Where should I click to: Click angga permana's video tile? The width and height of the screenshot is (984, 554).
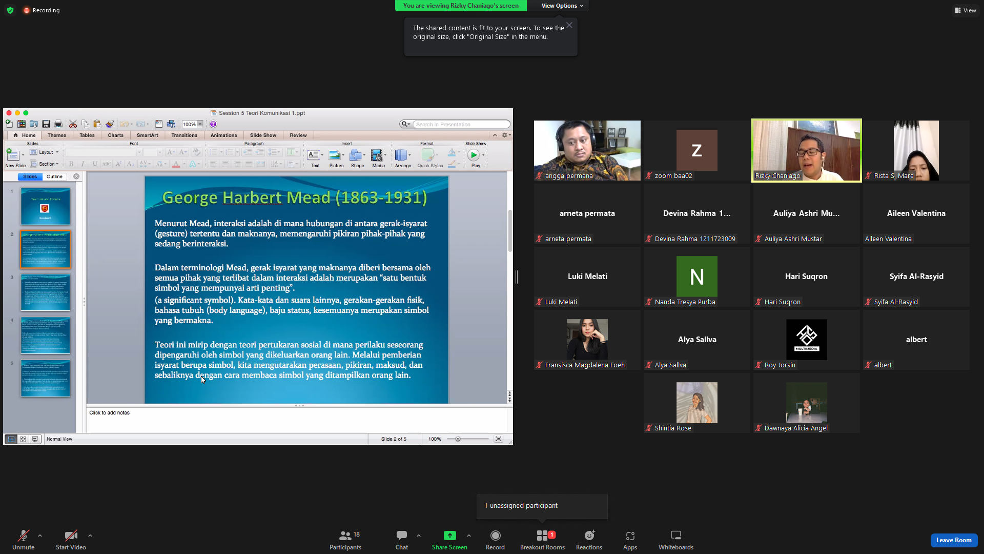pos(587,150)
